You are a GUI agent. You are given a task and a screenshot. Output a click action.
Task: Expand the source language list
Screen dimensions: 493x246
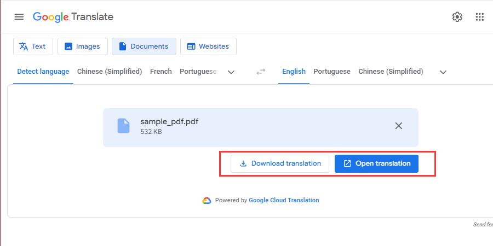pos(231,72)
